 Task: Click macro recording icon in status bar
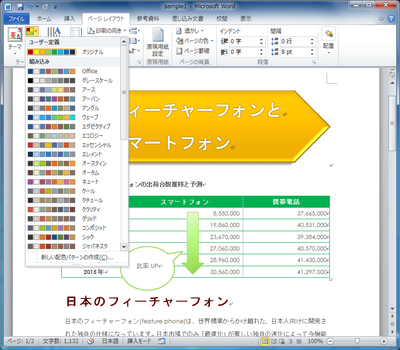161,341
